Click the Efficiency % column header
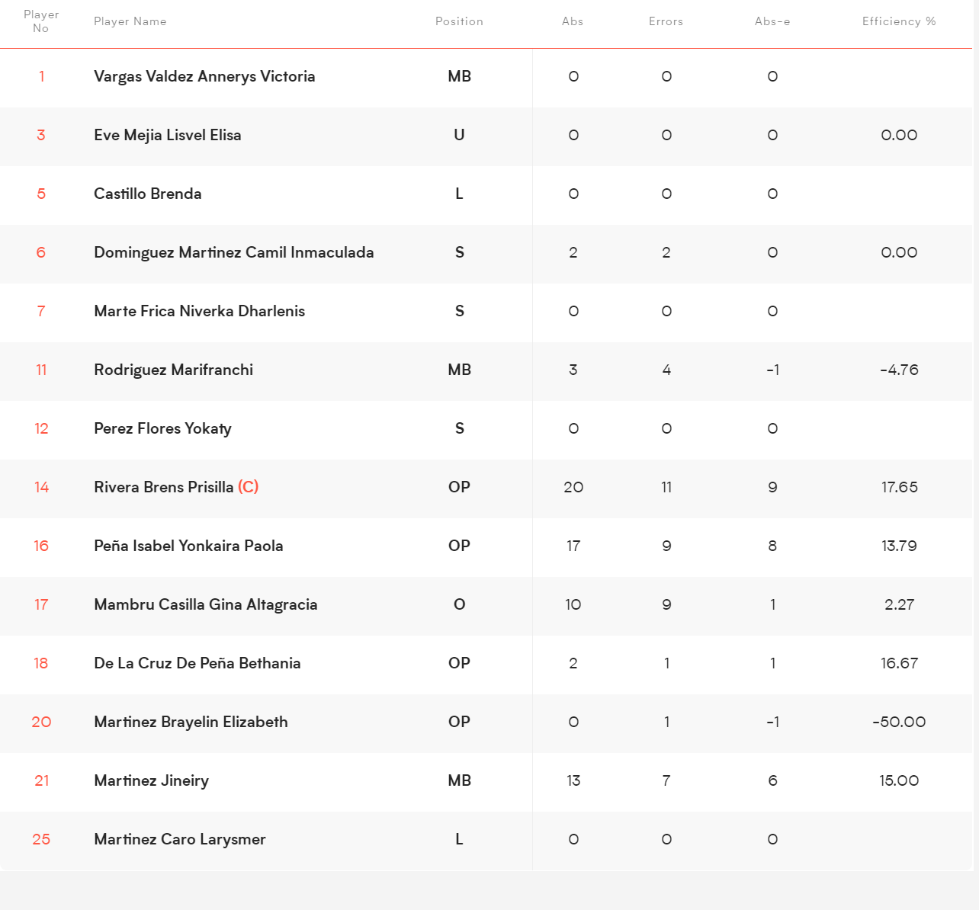Viewport: 979px width, 910px height. (x=899, y=21)
